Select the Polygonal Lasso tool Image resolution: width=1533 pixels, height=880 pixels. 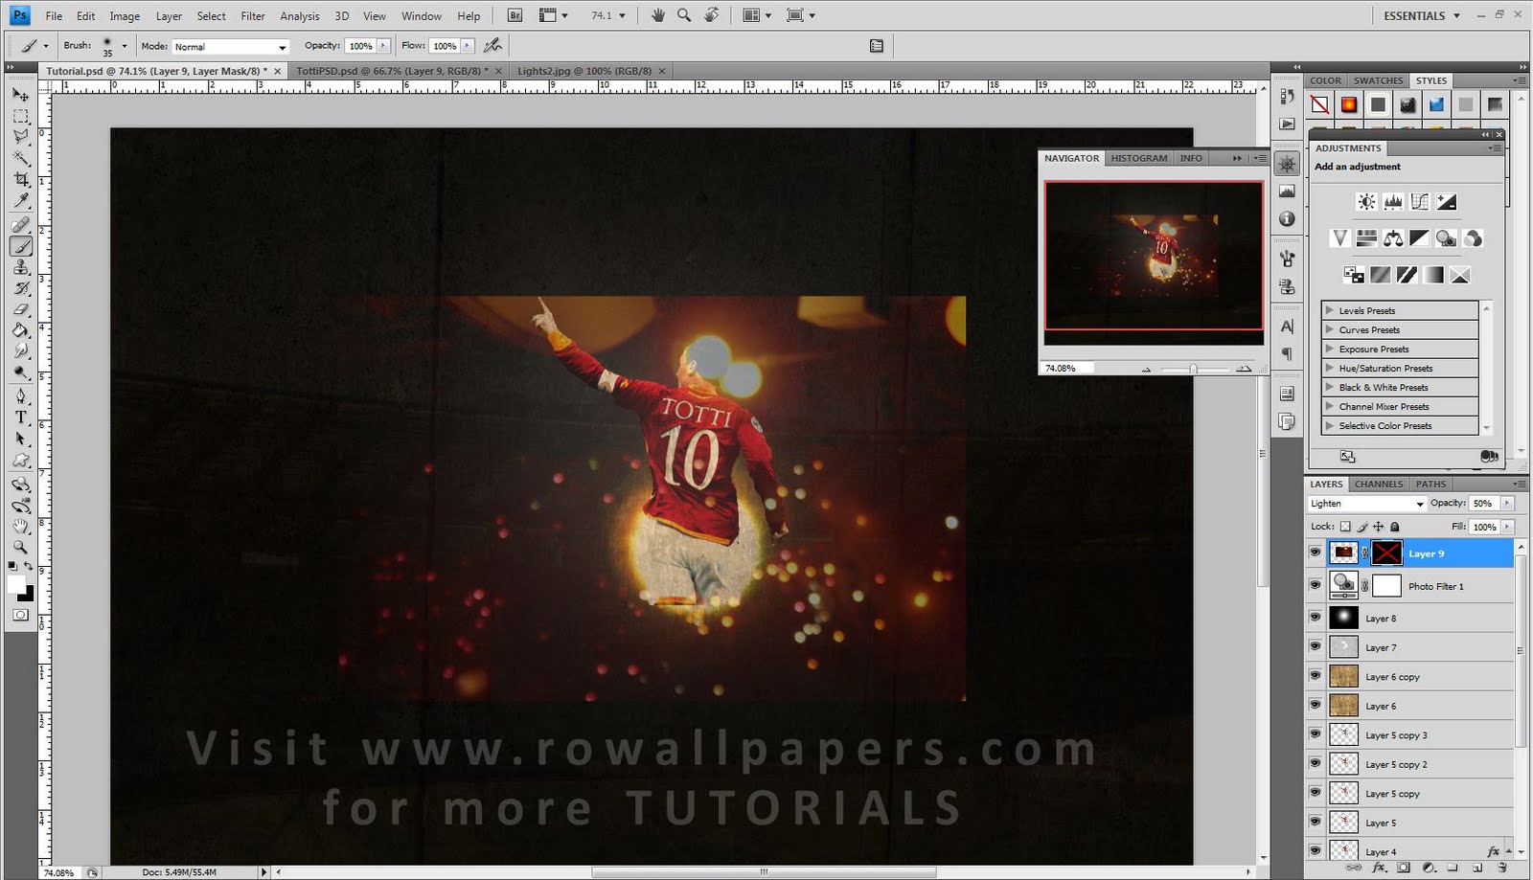pos(20,137)
